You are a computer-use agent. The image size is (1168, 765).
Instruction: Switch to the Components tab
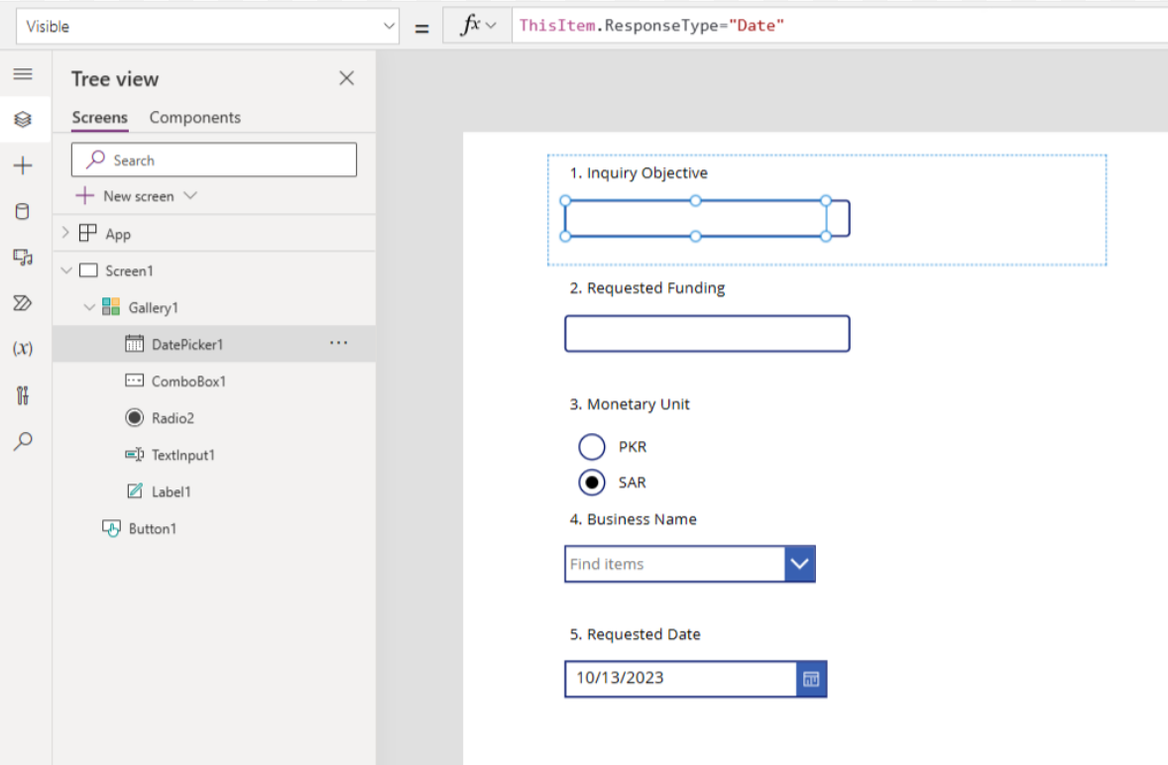194,117
